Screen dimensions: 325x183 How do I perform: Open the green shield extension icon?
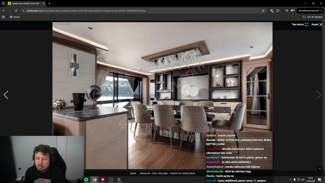point(272,11)
